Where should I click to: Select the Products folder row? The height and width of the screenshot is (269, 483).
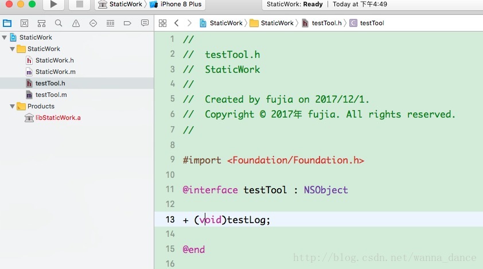(77, 106)
